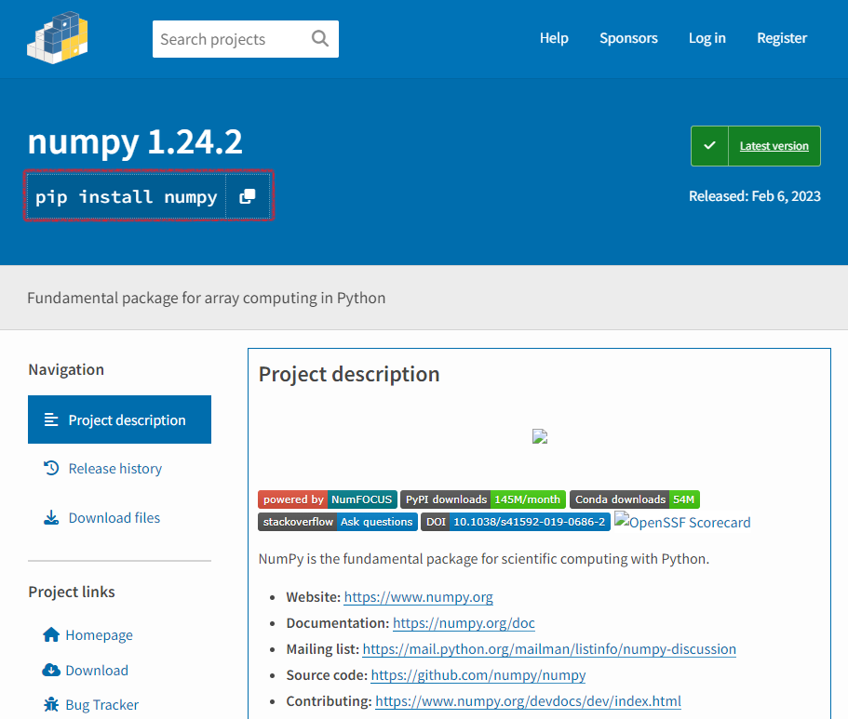Click the Project description list icon
This screenshot has width=848, height=719.
[x=51, y=419]
